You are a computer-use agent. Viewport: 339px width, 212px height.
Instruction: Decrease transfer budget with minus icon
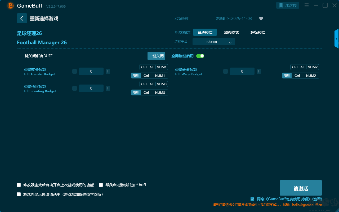click(75, 71)
